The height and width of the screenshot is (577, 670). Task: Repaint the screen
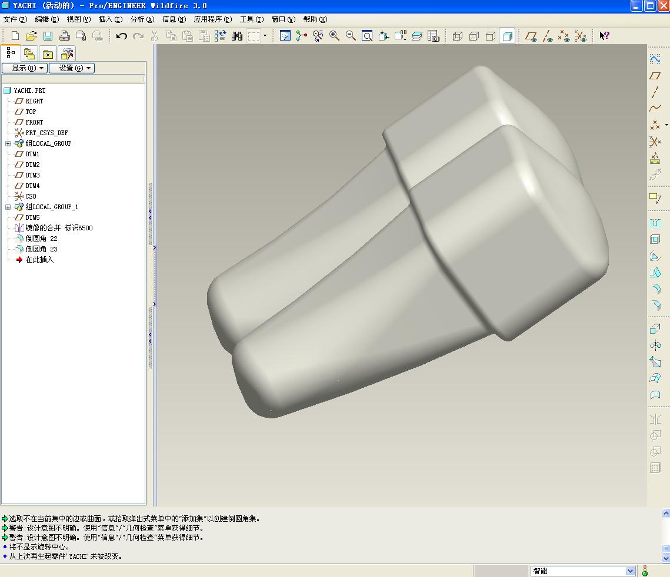click(x=285, y=36)
